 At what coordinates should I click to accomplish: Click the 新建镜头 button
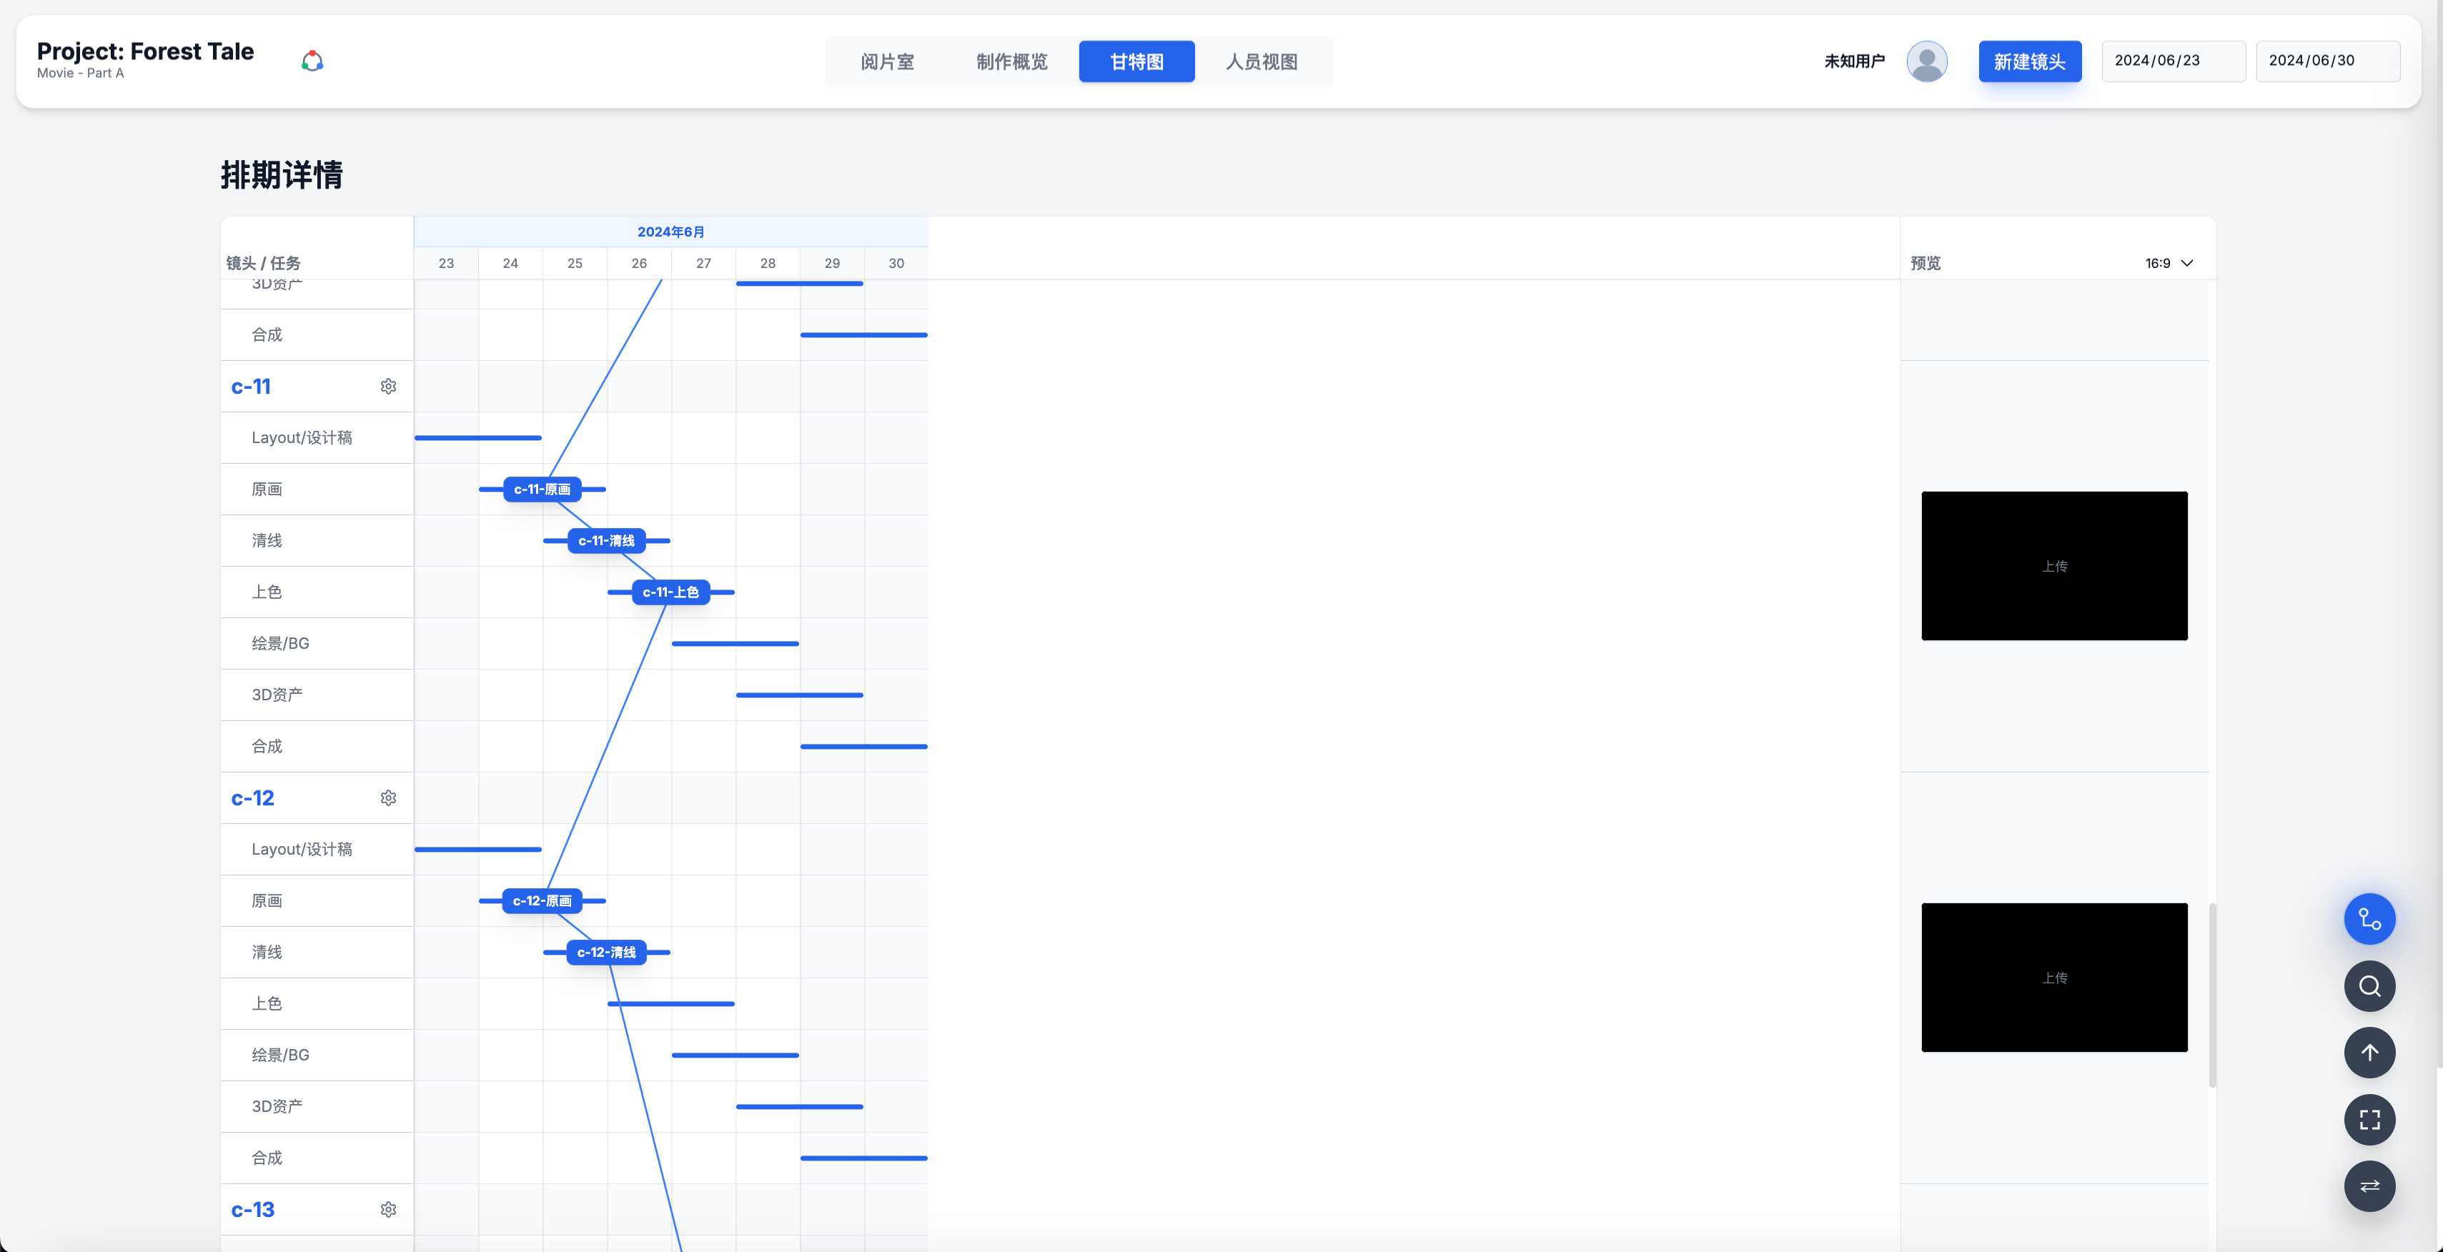[x=2029, y=61]
